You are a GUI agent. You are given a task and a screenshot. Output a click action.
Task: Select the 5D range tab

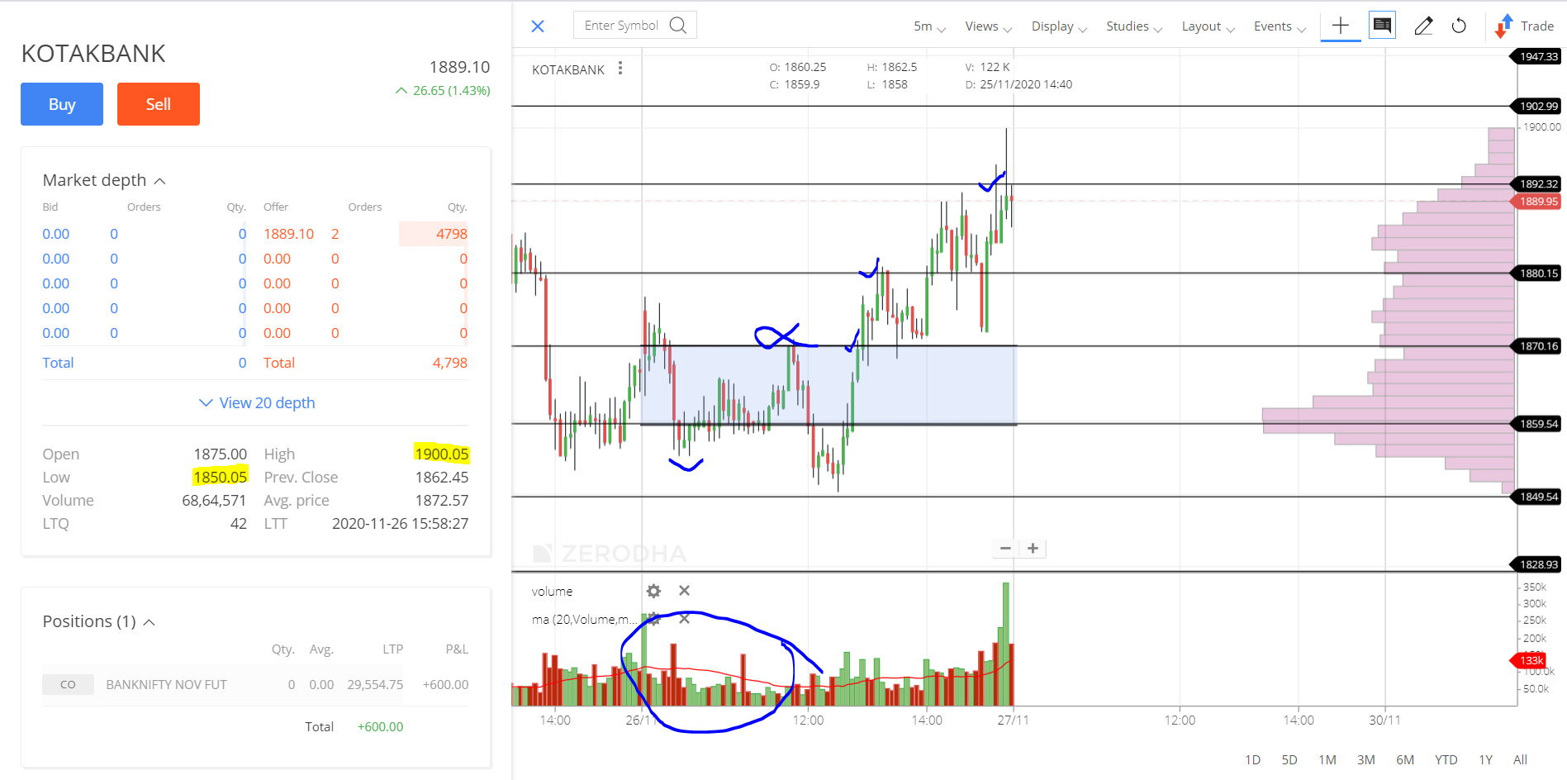tap(1289, 759)
